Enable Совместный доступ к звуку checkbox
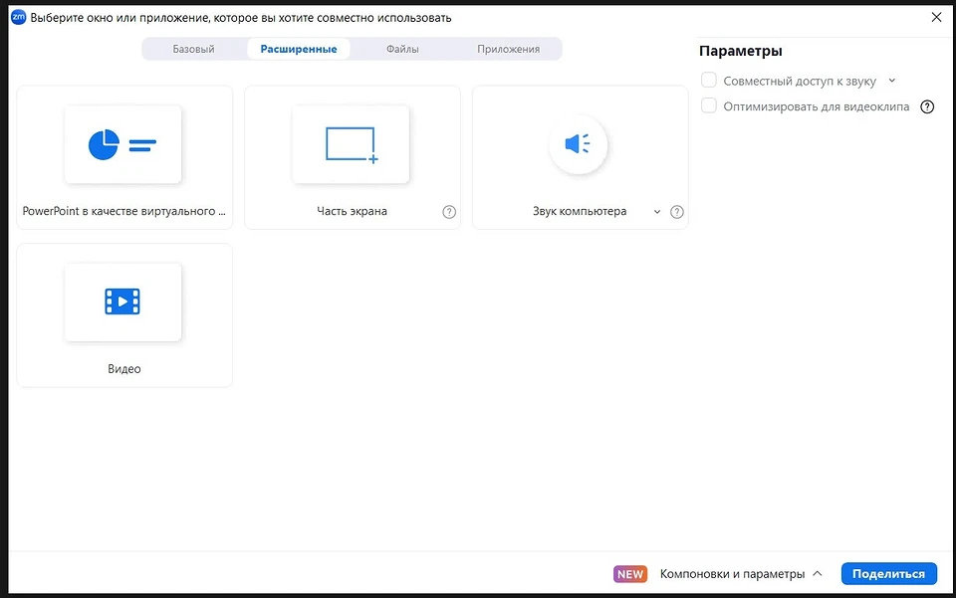Viewport: 956px width, 598px height. [709, 81]
